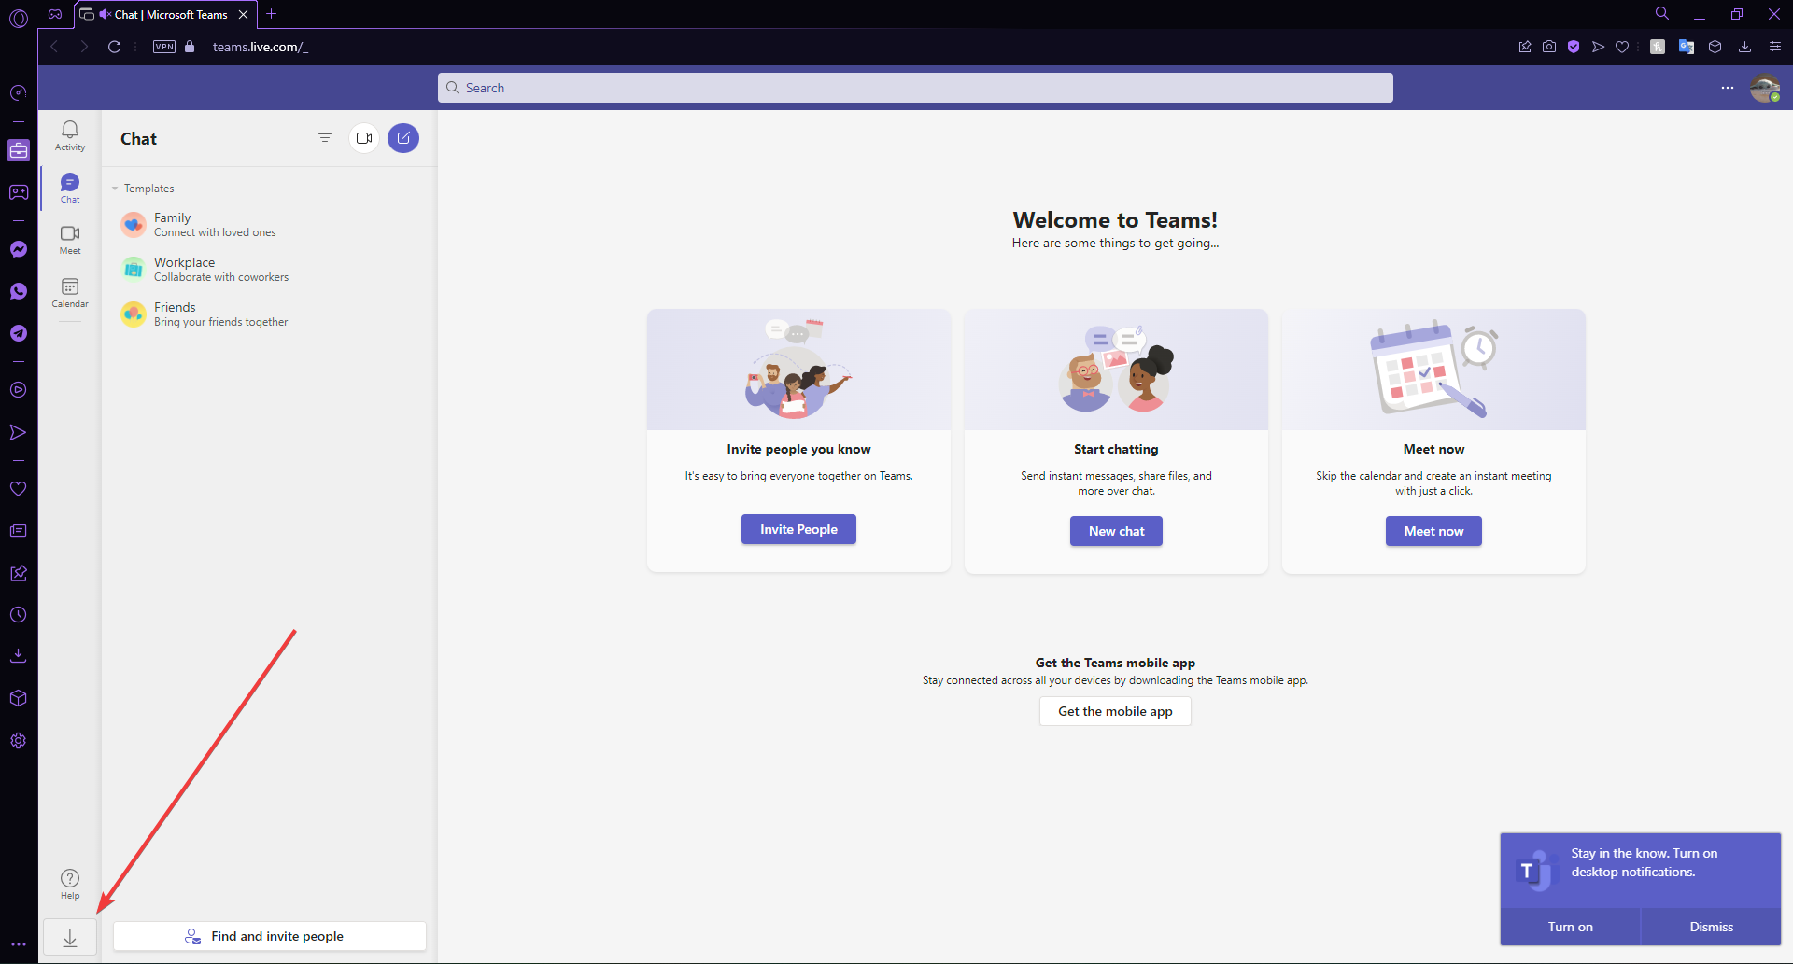Open the Google Translate extension
The height and width of the screenshot is (964, 1793).
1687,46
